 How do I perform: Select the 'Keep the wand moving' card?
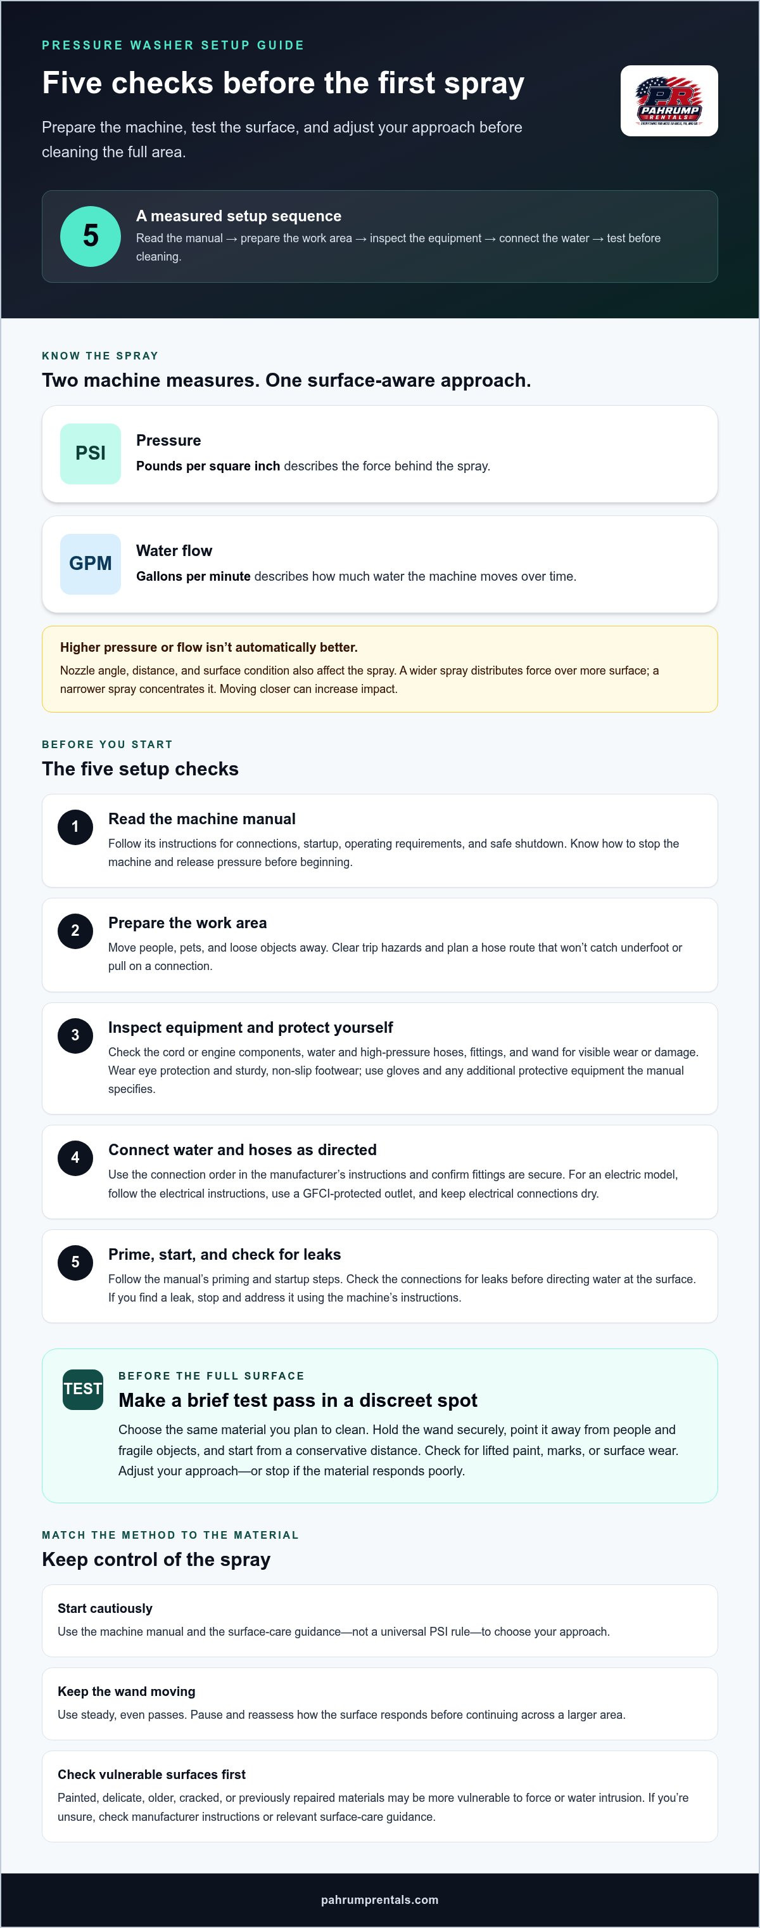pyautogui.click(x=379, y=1704)
